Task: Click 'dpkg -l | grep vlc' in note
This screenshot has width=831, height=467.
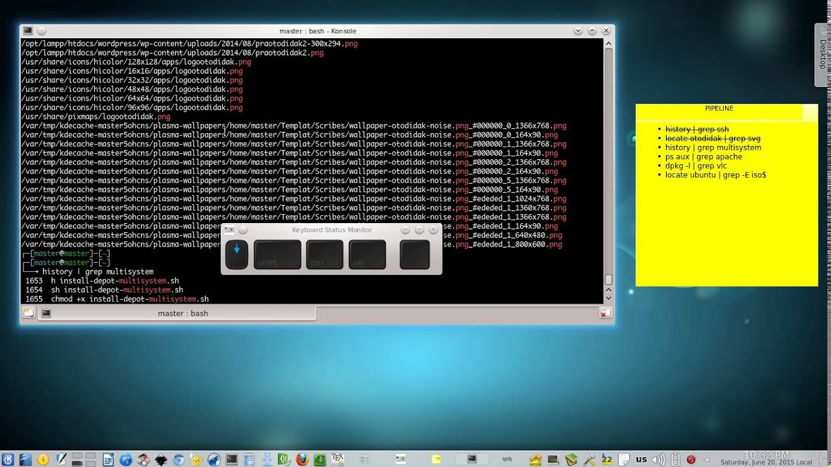Action: coord(696,165)
